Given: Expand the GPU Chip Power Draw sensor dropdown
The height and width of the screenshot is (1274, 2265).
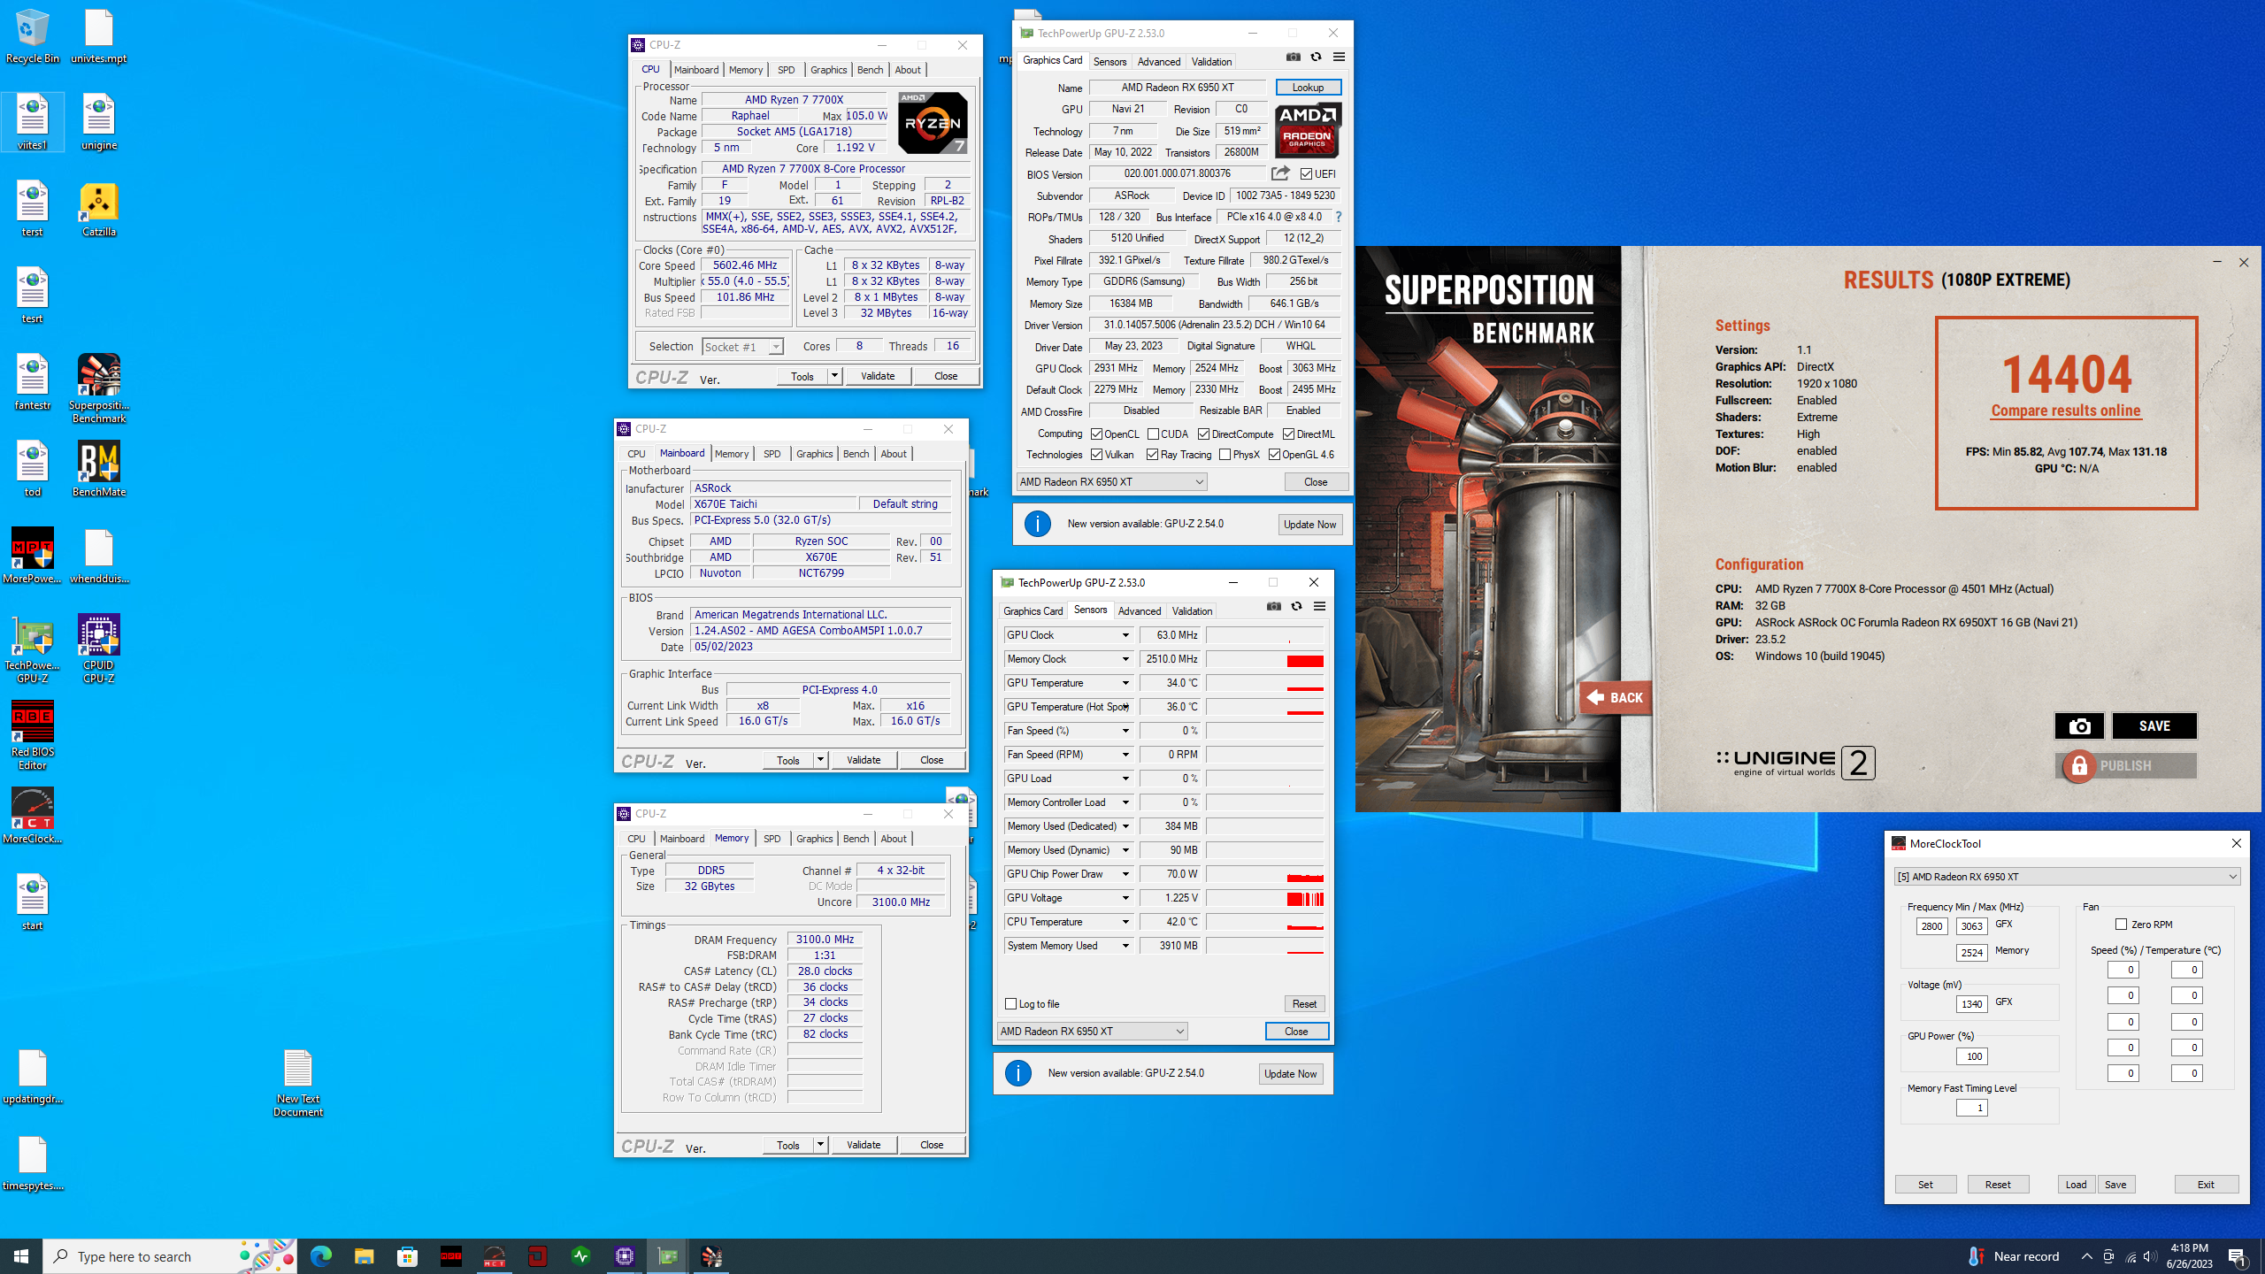Looking at the screenshot, I should [1125, 874].
